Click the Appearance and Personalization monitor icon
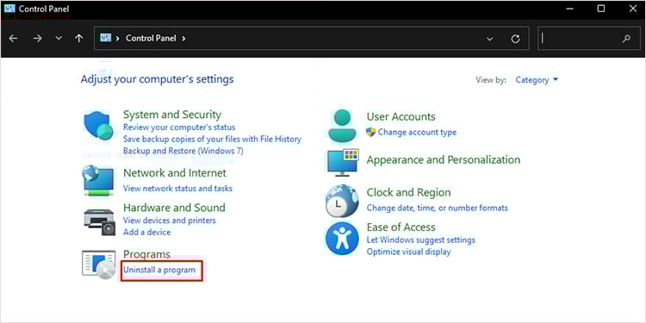 343,162
